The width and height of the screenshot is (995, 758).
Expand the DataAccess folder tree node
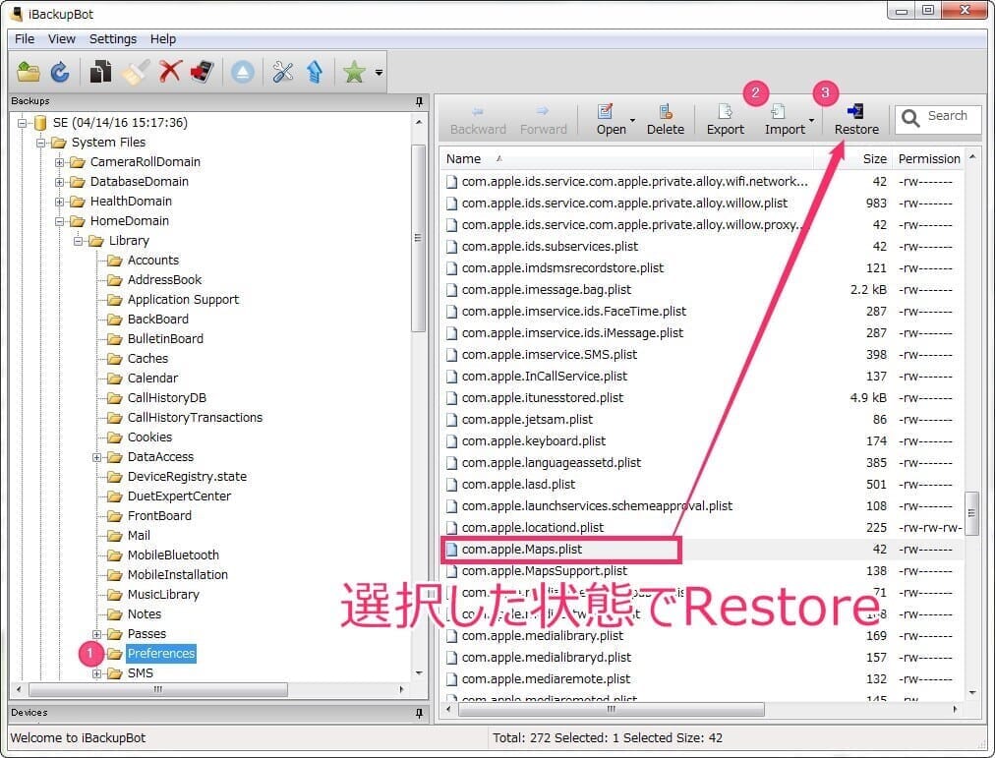tap(97, 457)
